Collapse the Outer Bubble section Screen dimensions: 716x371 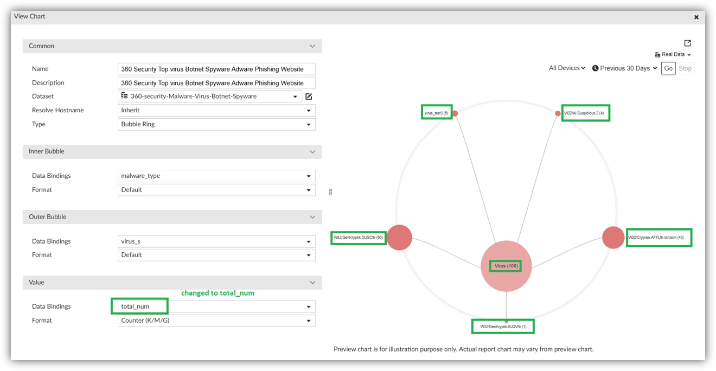click(312, 217)
